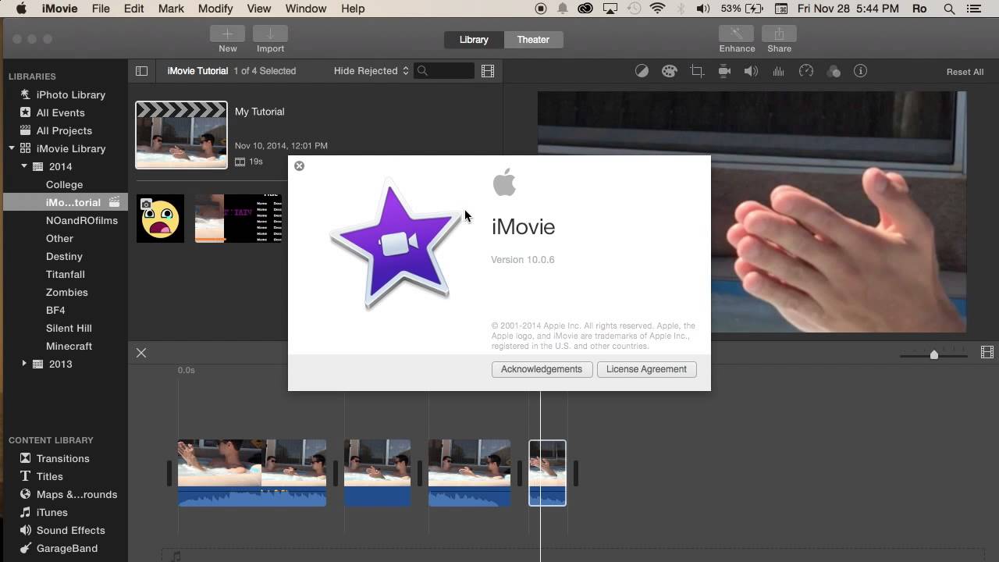Viewport: 999px width, 562px height.
Task: Select the Zombies event
Action: 66,293
